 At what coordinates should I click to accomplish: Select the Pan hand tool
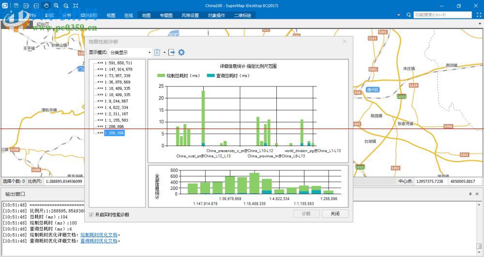tap(46, 5)
